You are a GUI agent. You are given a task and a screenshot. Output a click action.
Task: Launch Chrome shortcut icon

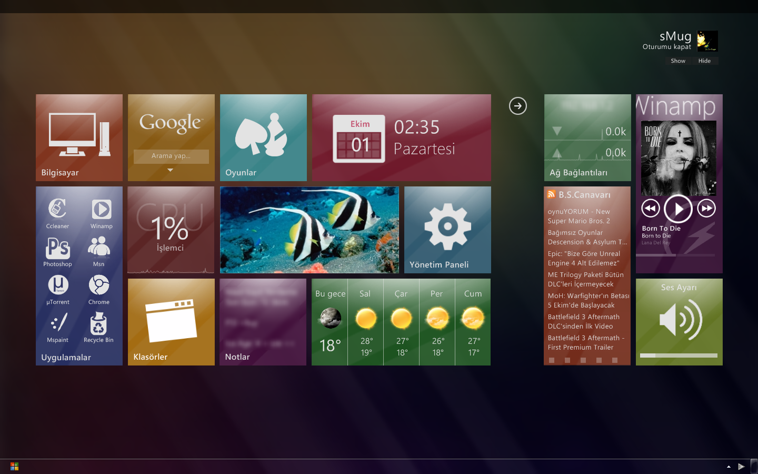click(x=99, y=290)
